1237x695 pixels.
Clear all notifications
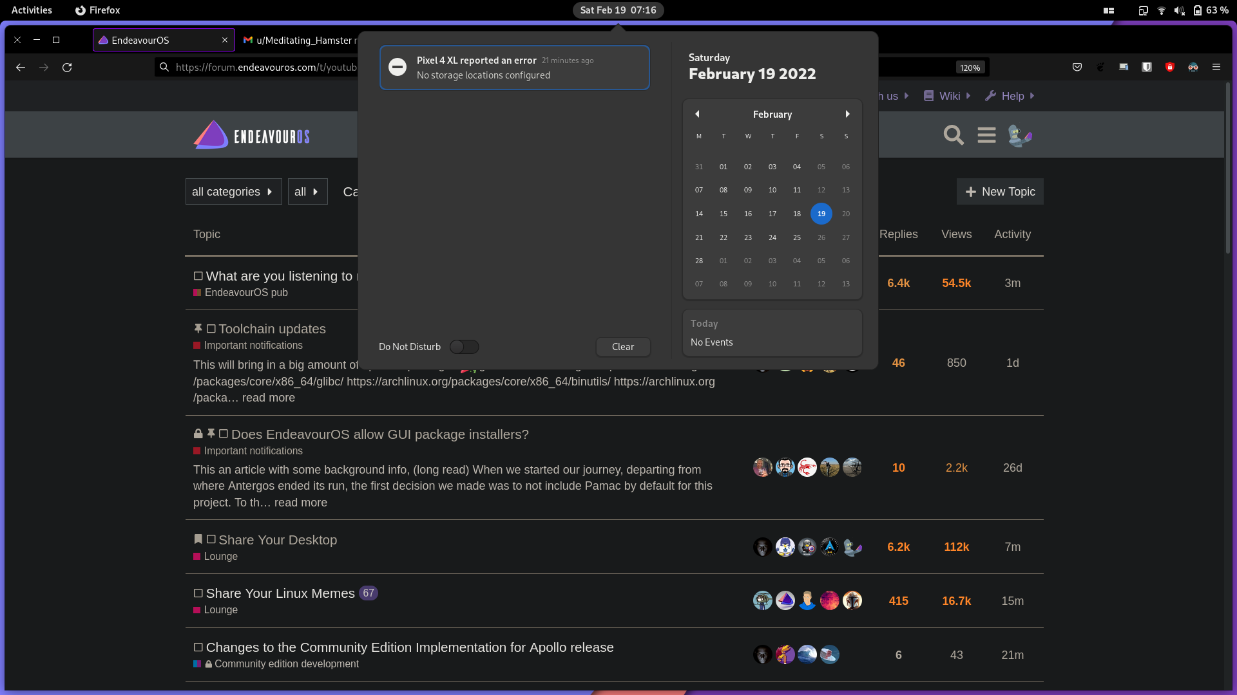click(622, 347)
